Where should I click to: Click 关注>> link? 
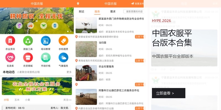coord(67,100)
